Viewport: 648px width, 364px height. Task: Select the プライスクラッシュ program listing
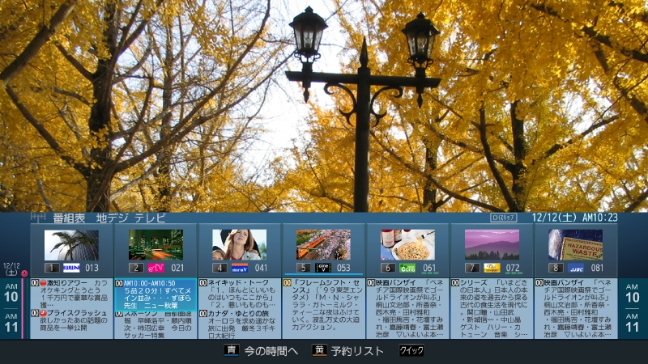click(x=71, y=324)
